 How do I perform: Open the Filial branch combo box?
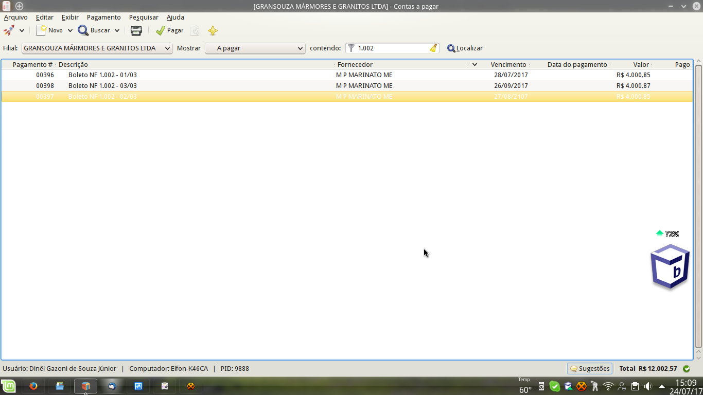(97, 48)
